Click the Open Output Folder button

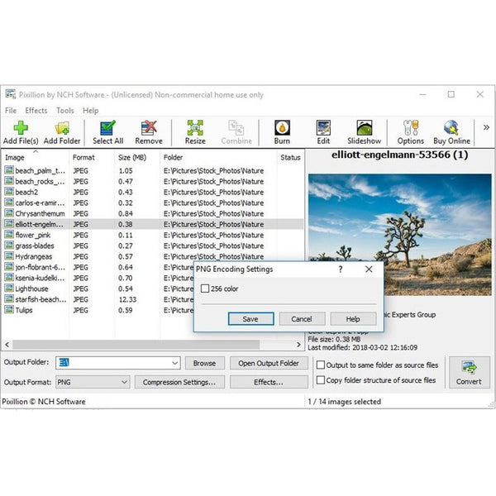269,363
